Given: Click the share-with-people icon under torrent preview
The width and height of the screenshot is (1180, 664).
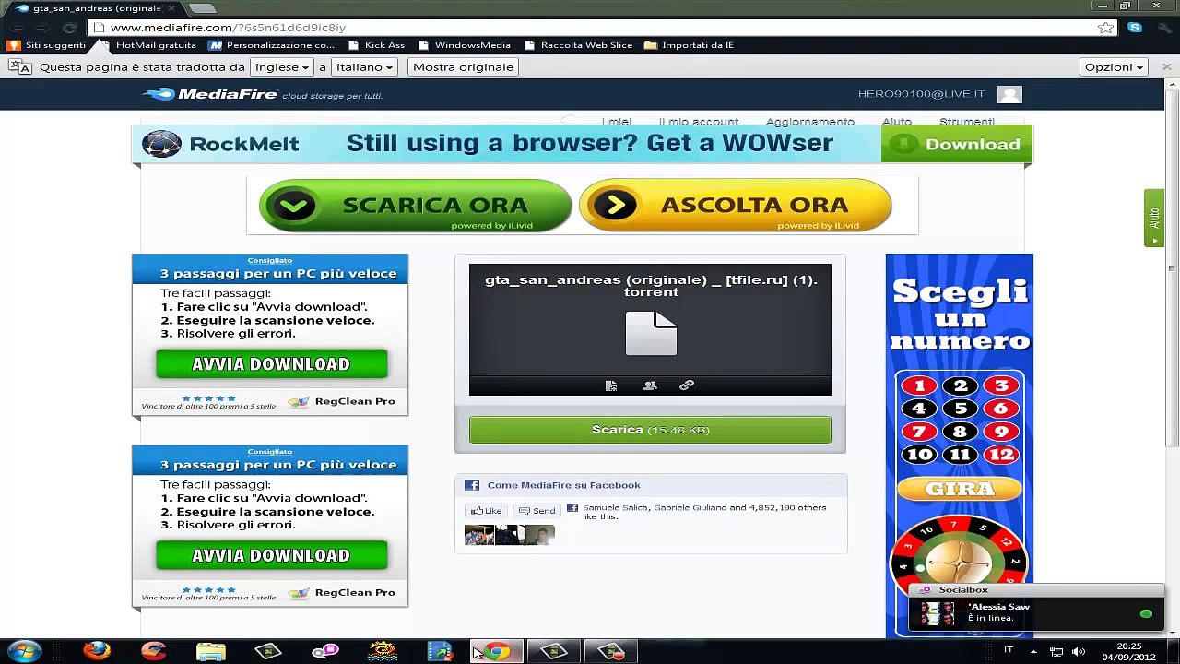Looking at the screenshot, I should pyautogui.click(x=650, y=385).
